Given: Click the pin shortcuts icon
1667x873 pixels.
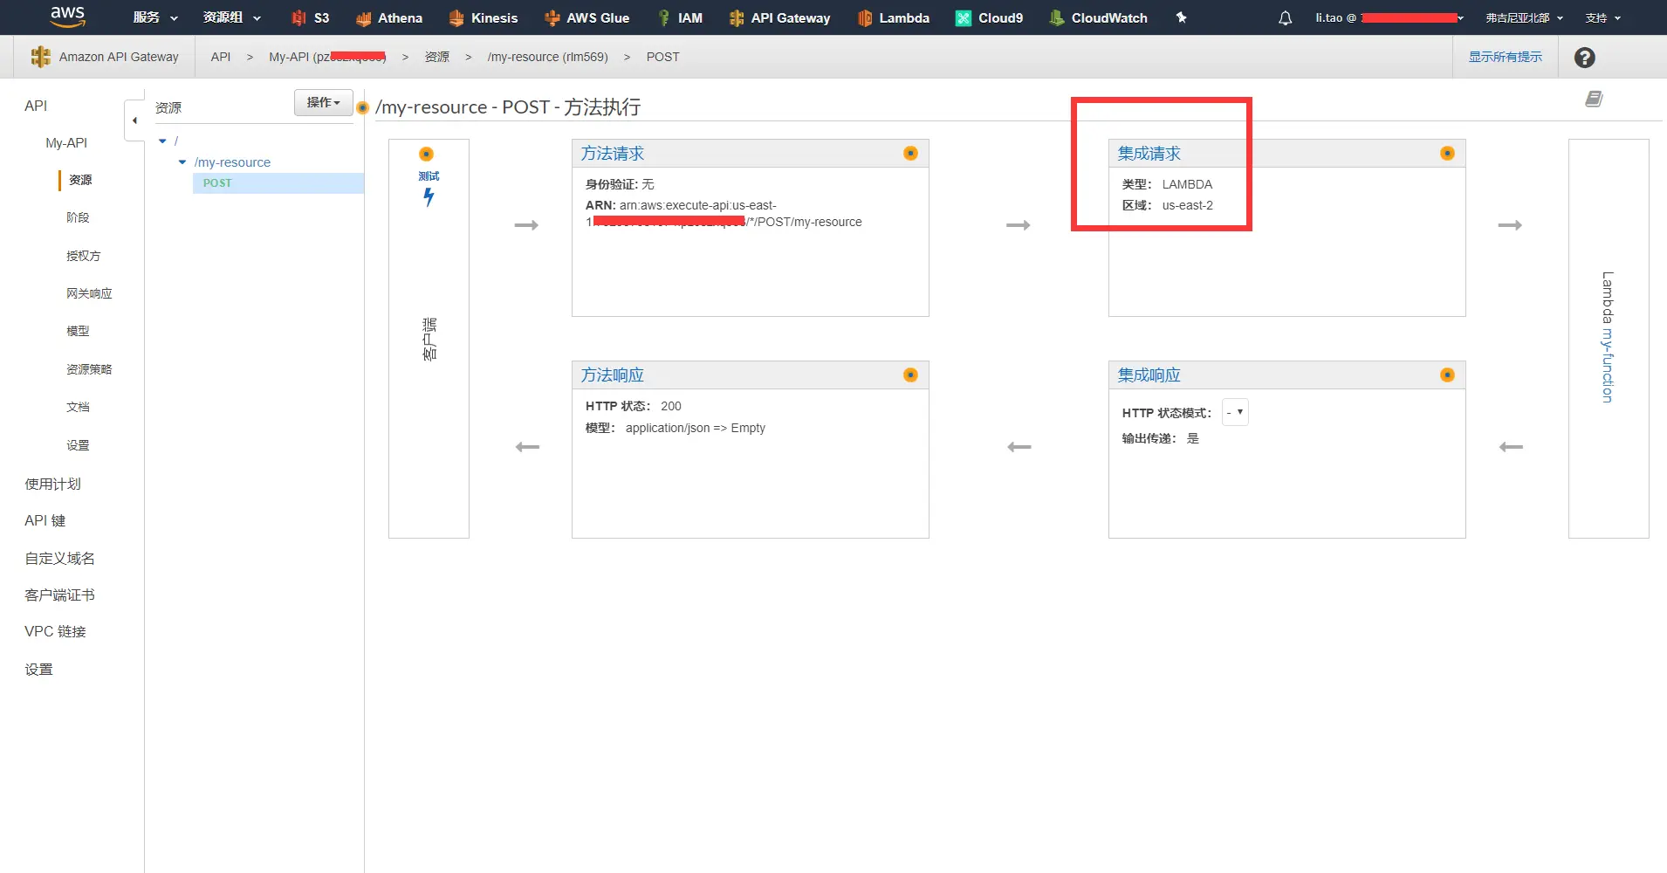Looking at the screenshot, I should 1181,17.
